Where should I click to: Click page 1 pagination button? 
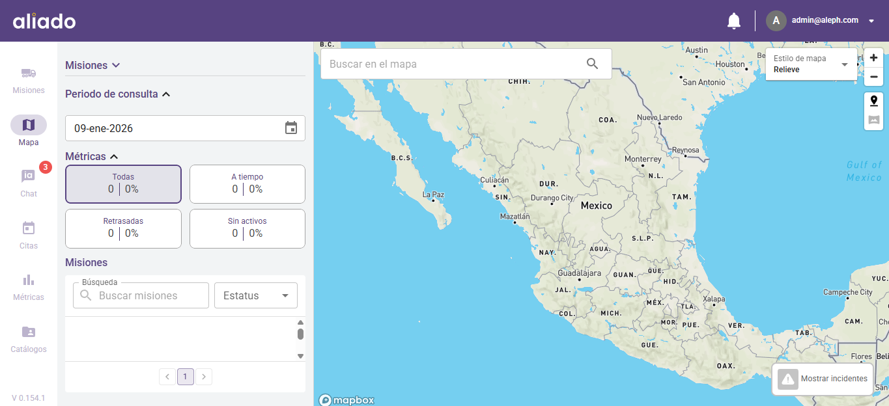[x=186, y=377]
